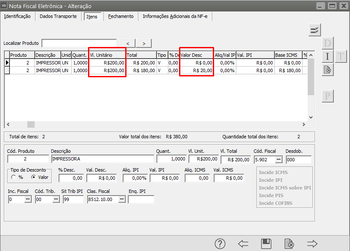
Task: Click the previous product '<' button
Action: [128, 43]
